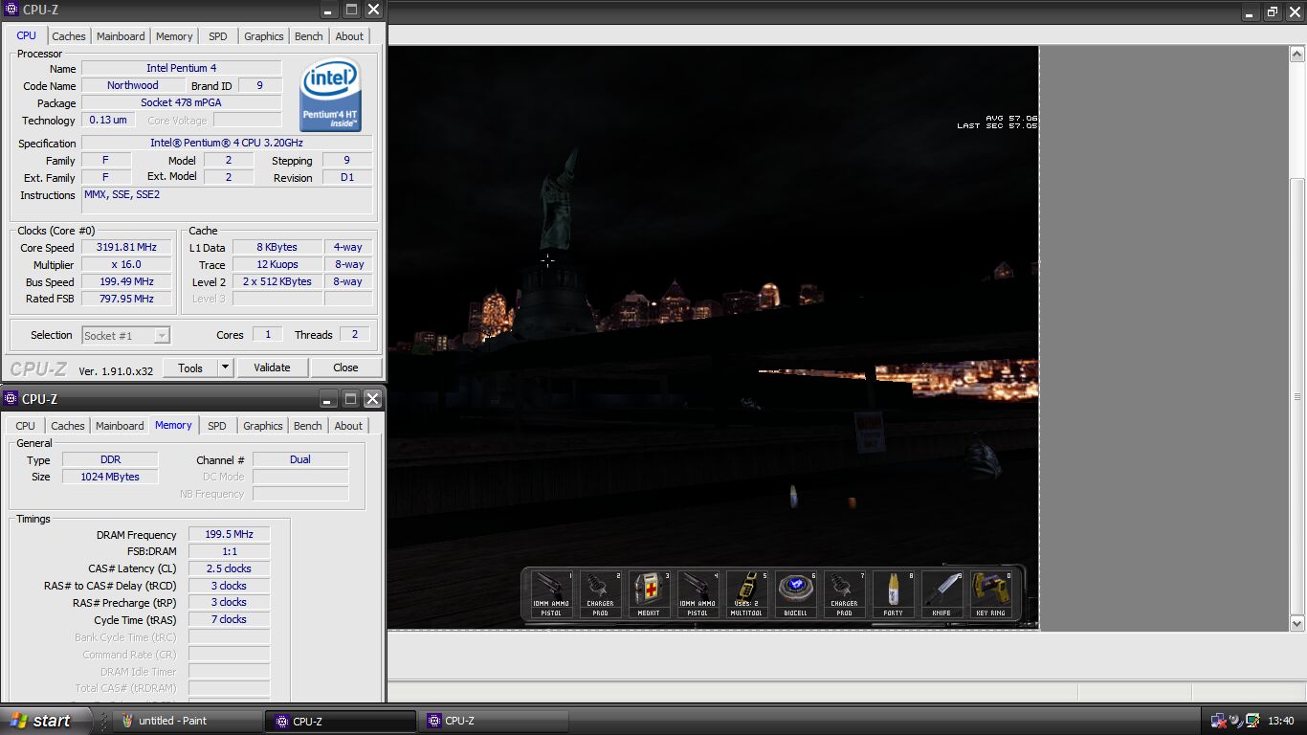
Task: Open Bench tab in Memory CPU-Z window
Action: (308, 426)
